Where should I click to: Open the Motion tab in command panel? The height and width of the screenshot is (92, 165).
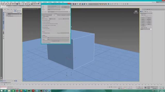pyautogui.click(x=147, y=9)
